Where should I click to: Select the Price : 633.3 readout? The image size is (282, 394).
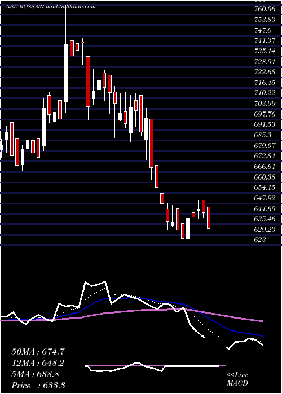pos(38,386)
